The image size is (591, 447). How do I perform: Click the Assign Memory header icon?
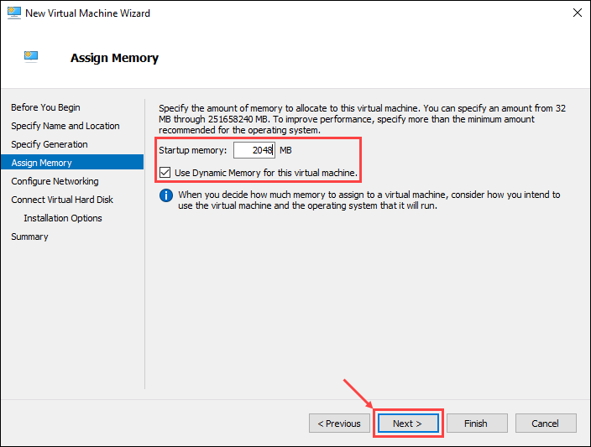[31, 56]
